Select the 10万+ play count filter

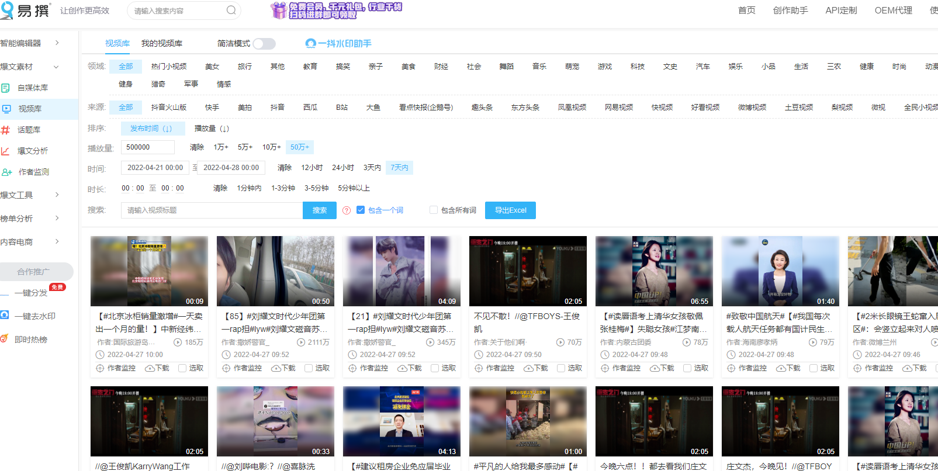[x=272, y=147]
